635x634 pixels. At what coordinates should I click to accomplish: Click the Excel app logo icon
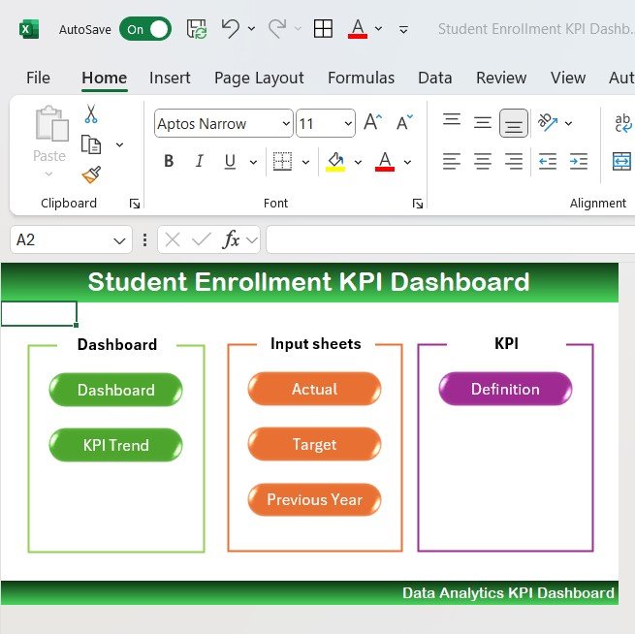[x=29, y=29]
